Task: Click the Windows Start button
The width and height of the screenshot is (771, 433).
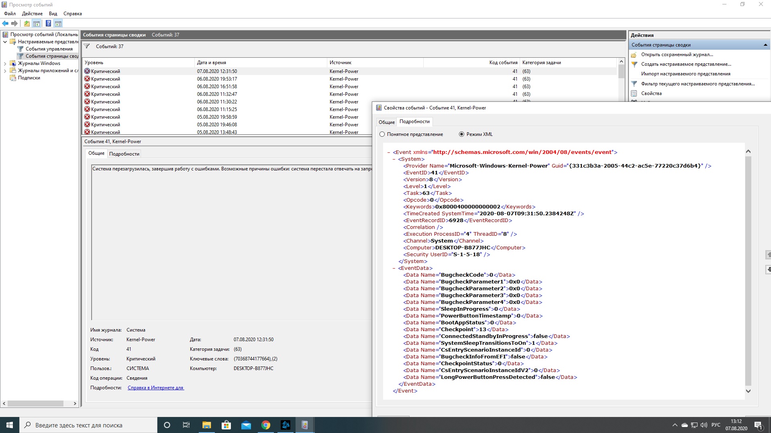Action: coord(10,425)
